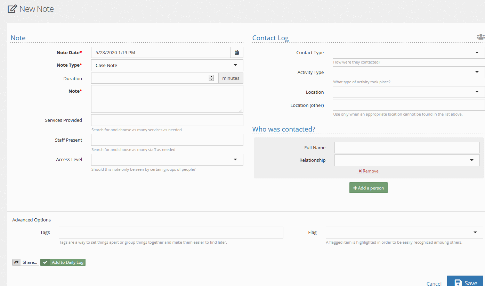Click the plus icon on Add a person
The height and width of the screenshot is (286, 485).
(356, 187)
